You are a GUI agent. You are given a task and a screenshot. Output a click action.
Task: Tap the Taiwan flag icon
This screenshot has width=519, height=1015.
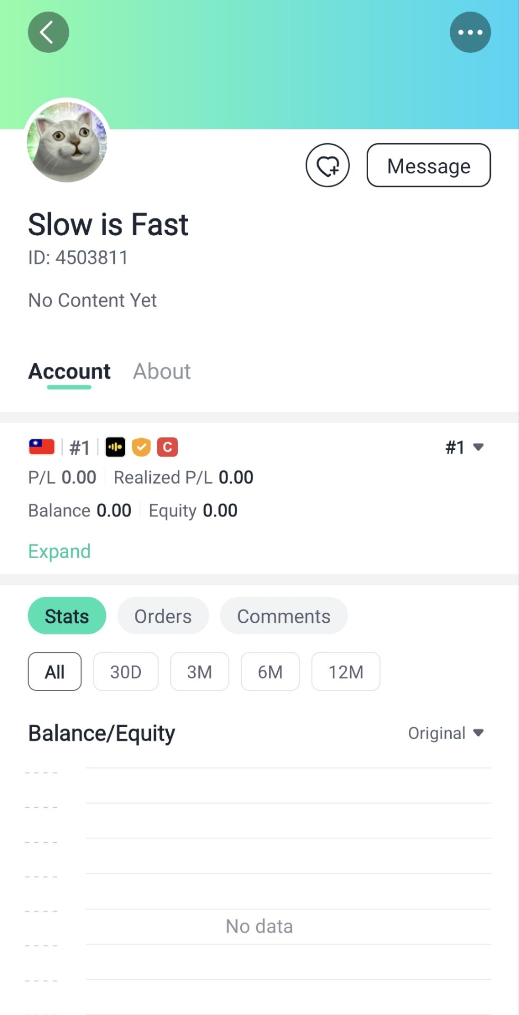pos(42,447)
